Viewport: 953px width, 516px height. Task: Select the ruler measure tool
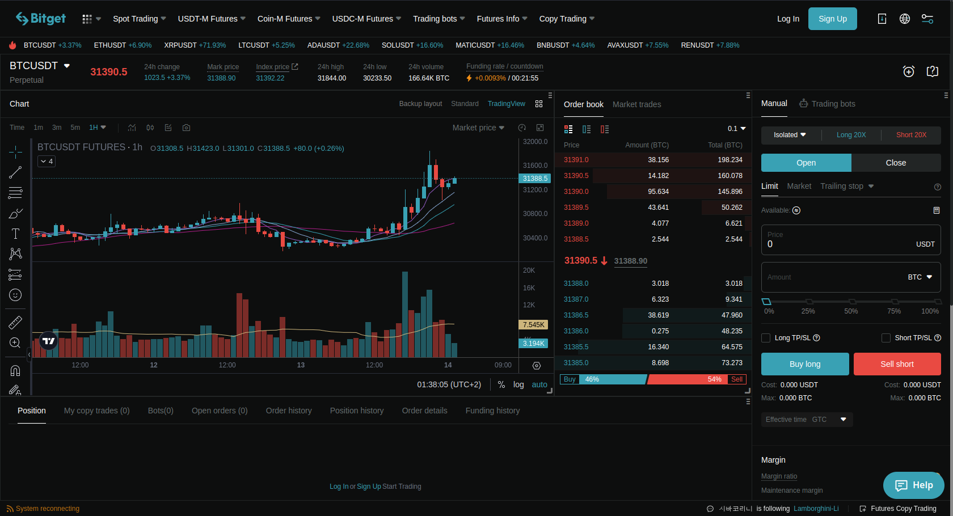coord(15,323)
